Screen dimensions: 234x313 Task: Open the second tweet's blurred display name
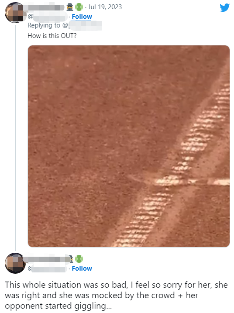coord(47,259)
